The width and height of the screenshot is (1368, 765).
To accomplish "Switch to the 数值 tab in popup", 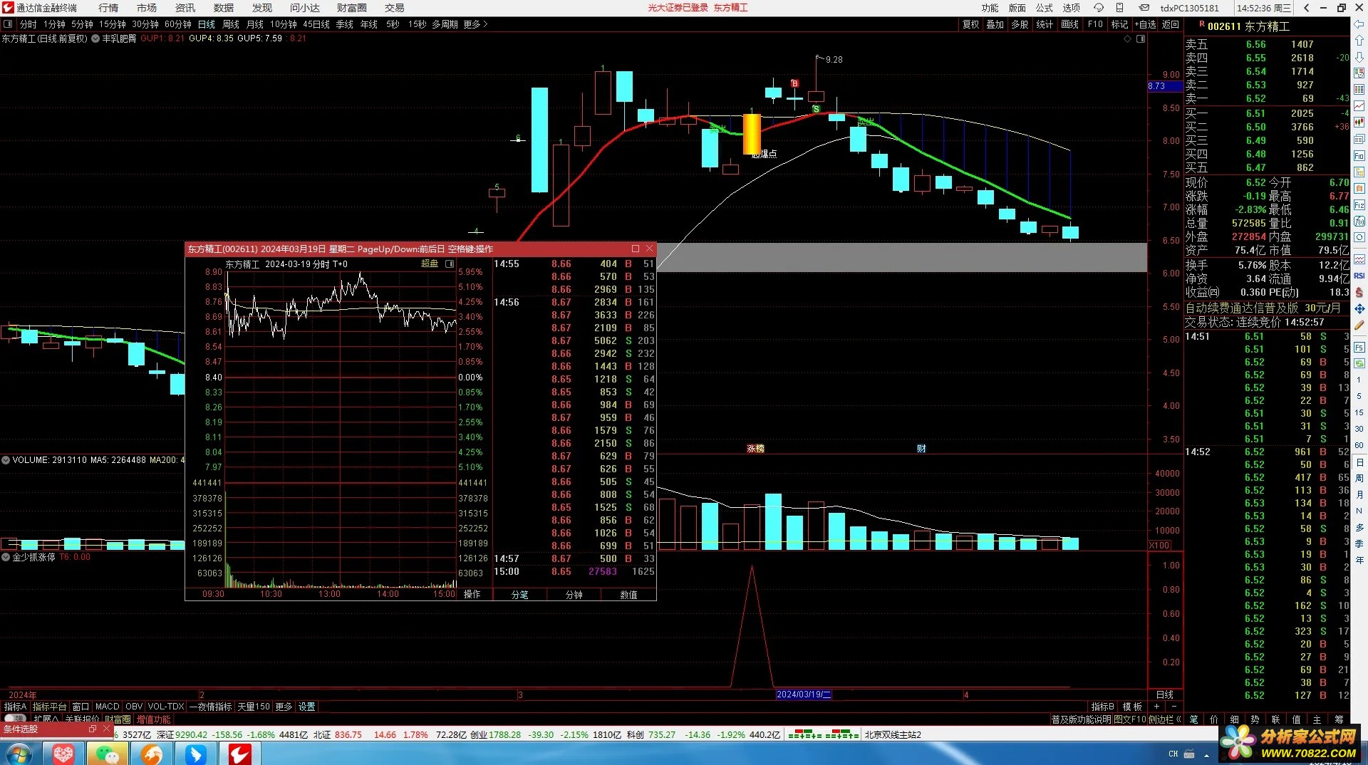I will (628, 594).
